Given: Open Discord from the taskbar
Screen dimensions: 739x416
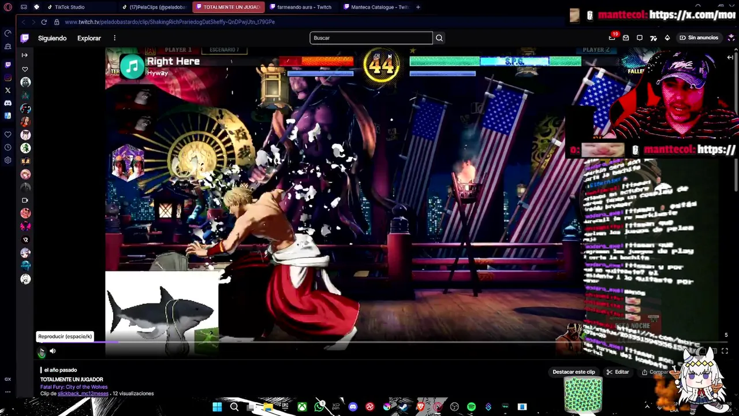Looking at the screenshot, I should [x=353, y=407].
